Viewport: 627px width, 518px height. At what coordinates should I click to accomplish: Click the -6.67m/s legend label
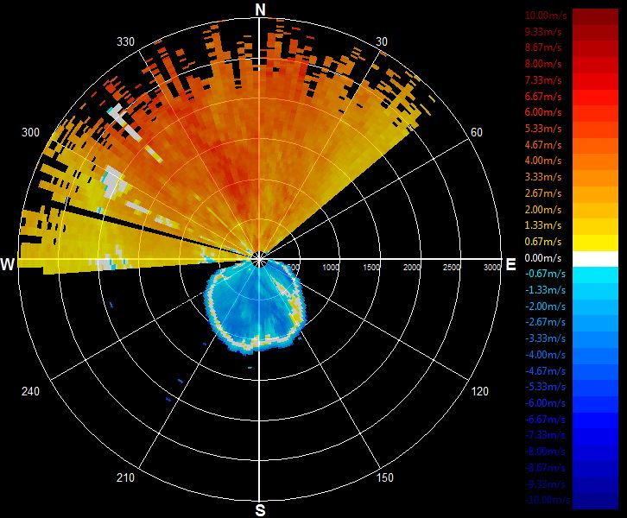tap(545, 420)
